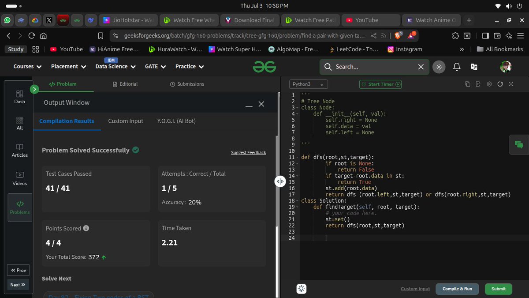This screenshot has width=529, height=298.
Task: Select the Y.O.G.I. (AI Bot) tab
Action: point(176,121)
